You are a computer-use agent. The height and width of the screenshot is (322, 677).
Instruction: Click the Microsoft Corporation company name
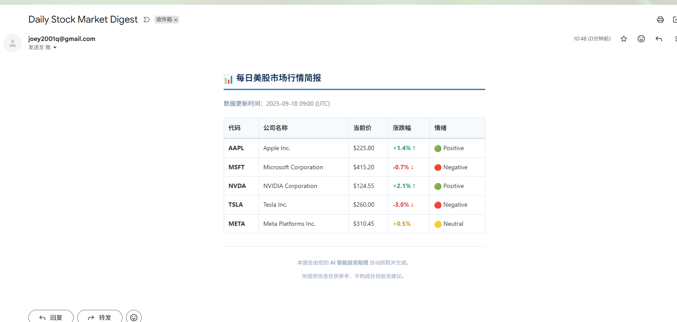(293, 167)
